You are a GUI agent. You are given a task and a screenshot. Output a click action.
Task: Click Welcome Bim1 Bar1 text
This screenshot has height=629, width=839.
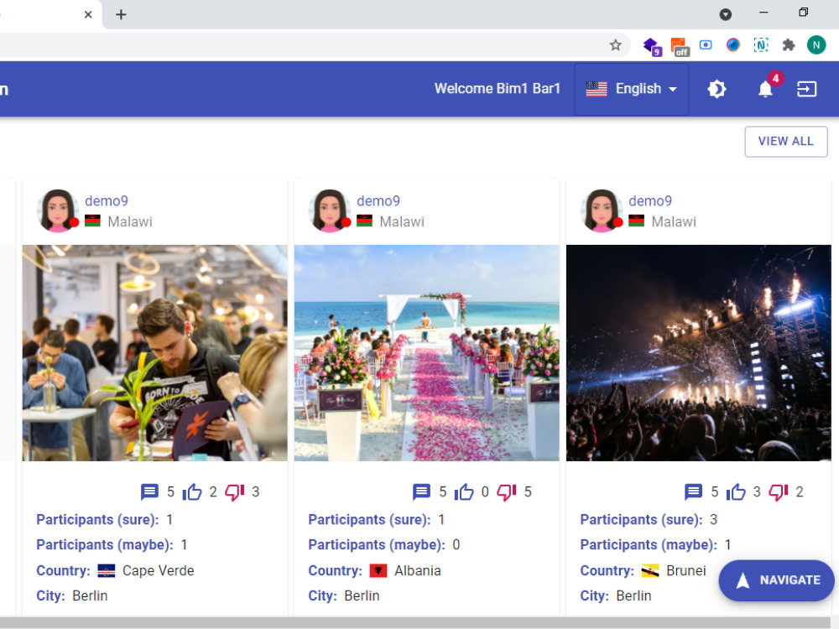tap(497, 89)
